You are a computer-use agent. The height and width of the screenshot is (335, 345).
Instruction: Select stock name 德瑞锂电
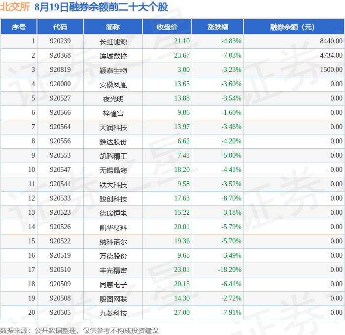click(x=113, y=213)
